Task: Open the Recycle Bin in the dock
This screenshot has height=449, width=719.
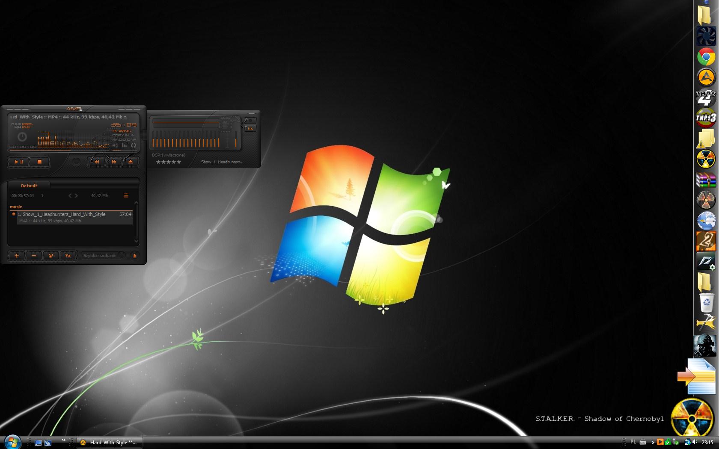Action: point(706,303)
